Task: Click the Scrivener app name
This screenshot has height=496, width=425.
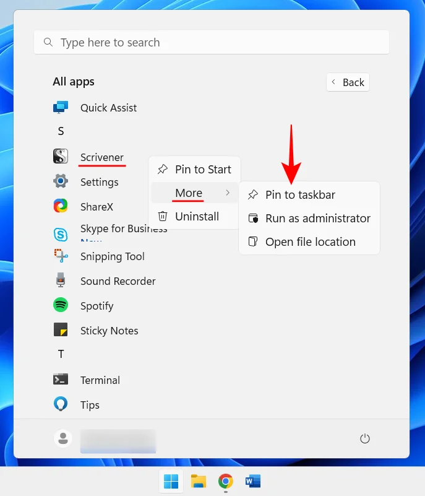Action: point(101,157)
